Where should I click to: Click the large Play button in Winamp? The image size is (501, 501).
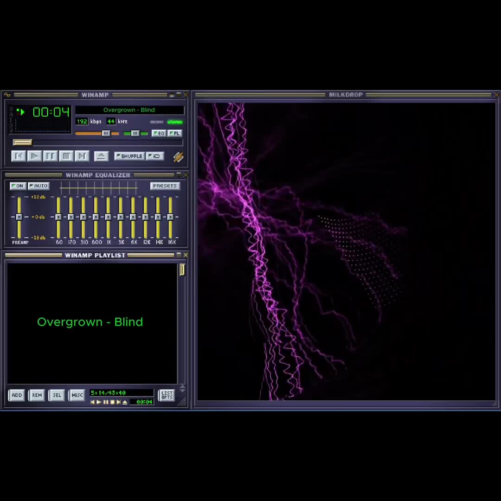pos(34,156)
